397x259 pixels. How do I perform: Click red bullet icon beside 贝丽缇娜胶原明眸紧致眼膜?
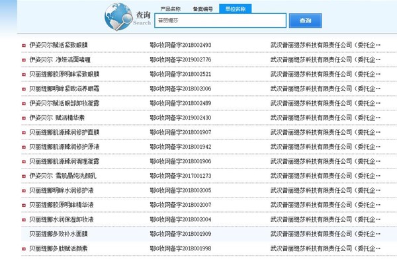click(24, 75)
